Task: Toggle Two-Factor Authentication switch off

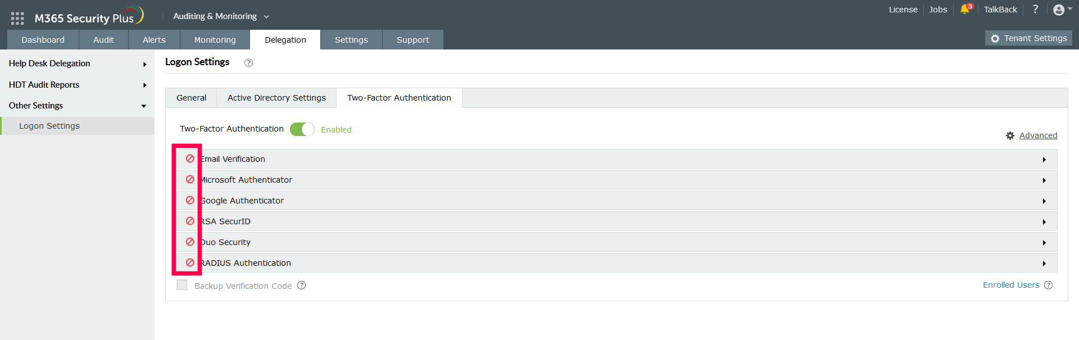Action: tap(302, 129)
